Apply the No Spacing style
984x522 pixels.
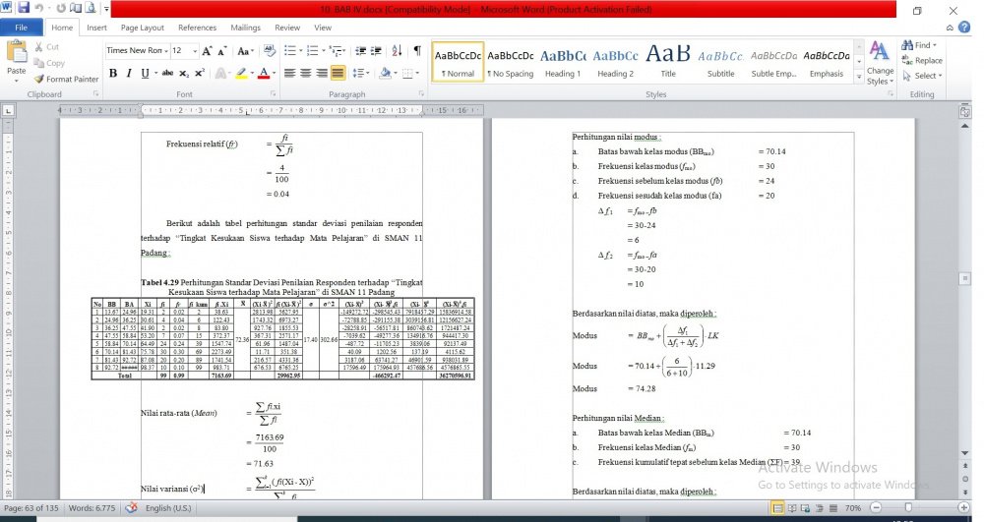(x=510, y=63)
